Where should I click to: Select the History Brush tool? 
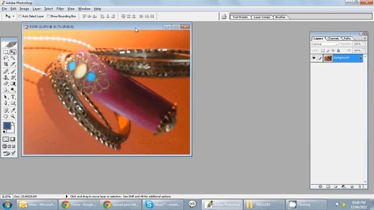click(x=13, y=78)
